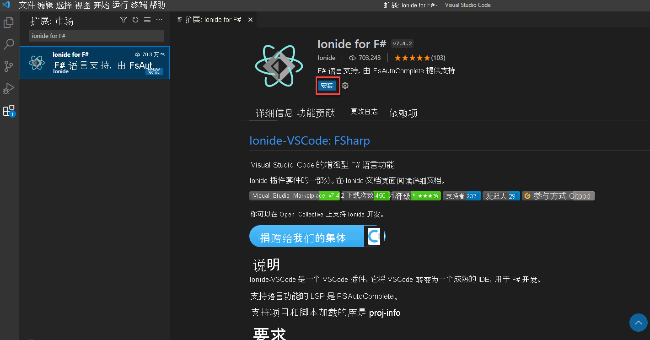Filter extensions with the funnel icon
This screenshot has width=650, height=340.
(x=124, y=20)
